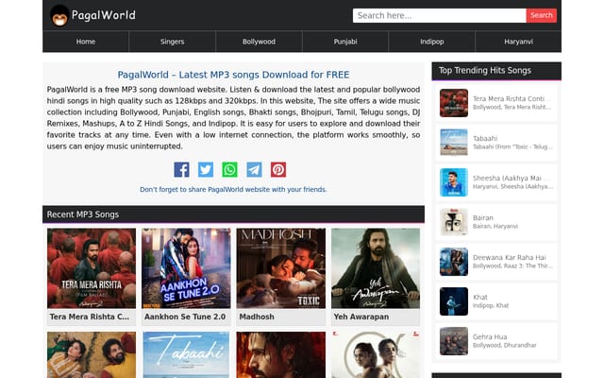Open trending Gehra Hua thumbnail
This screenshot has width=604, height=378.
click(454, 341)
